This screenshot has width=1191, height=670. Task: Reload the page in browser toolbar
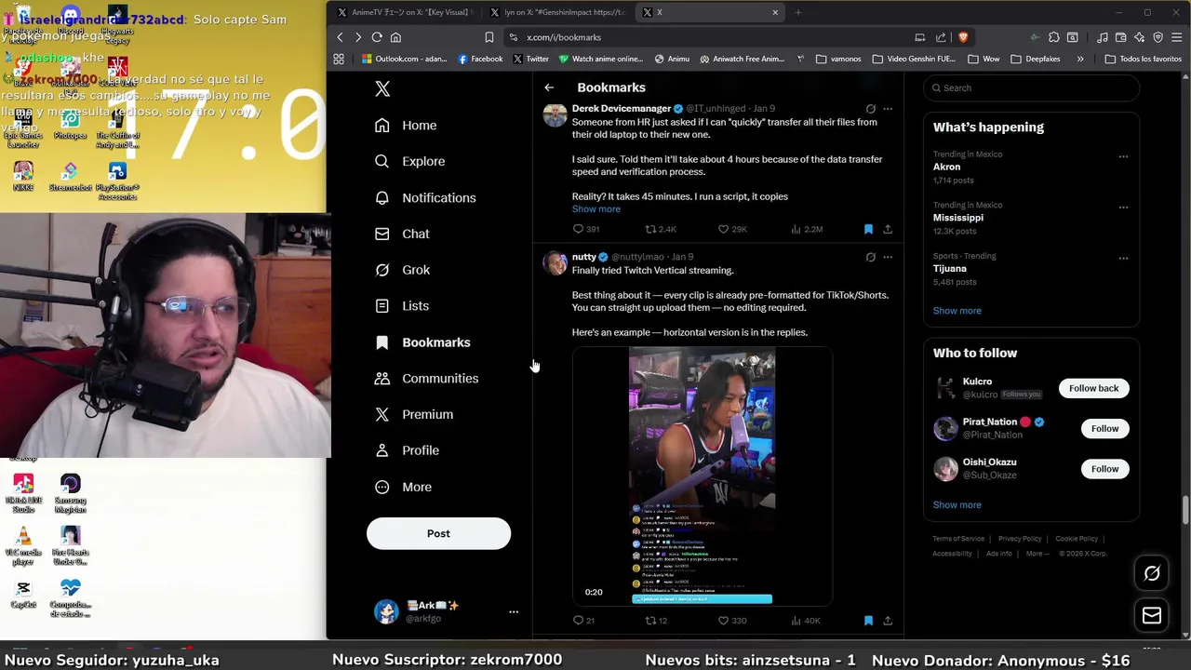(x=377, y=37)
